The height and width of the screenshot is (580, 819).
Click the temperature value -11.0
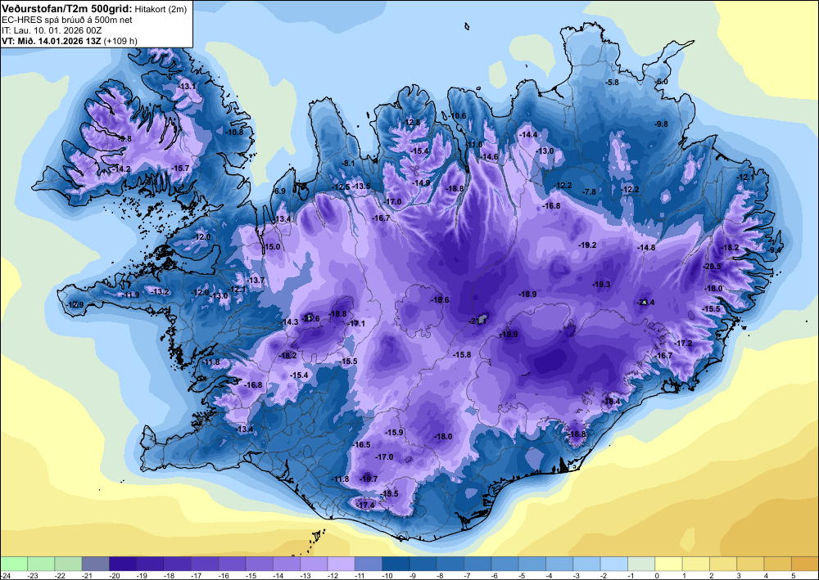pos(475,145)
